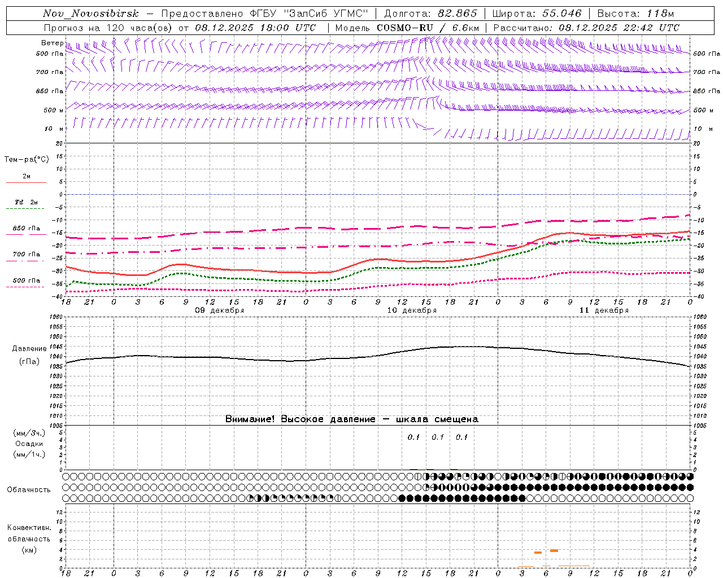
Task: Click the '(гПа)' unit under Давление
Action: click(x=29, y=361)
